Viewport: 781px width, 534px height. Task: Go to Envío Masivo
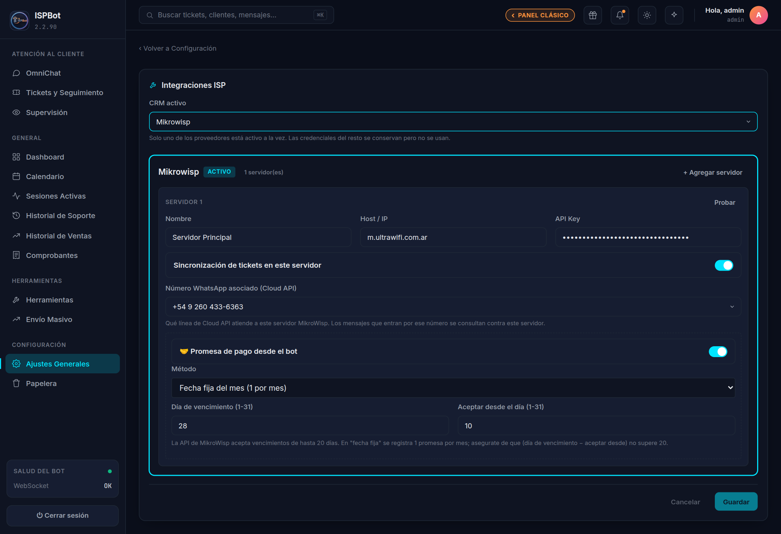click(63, 319)
